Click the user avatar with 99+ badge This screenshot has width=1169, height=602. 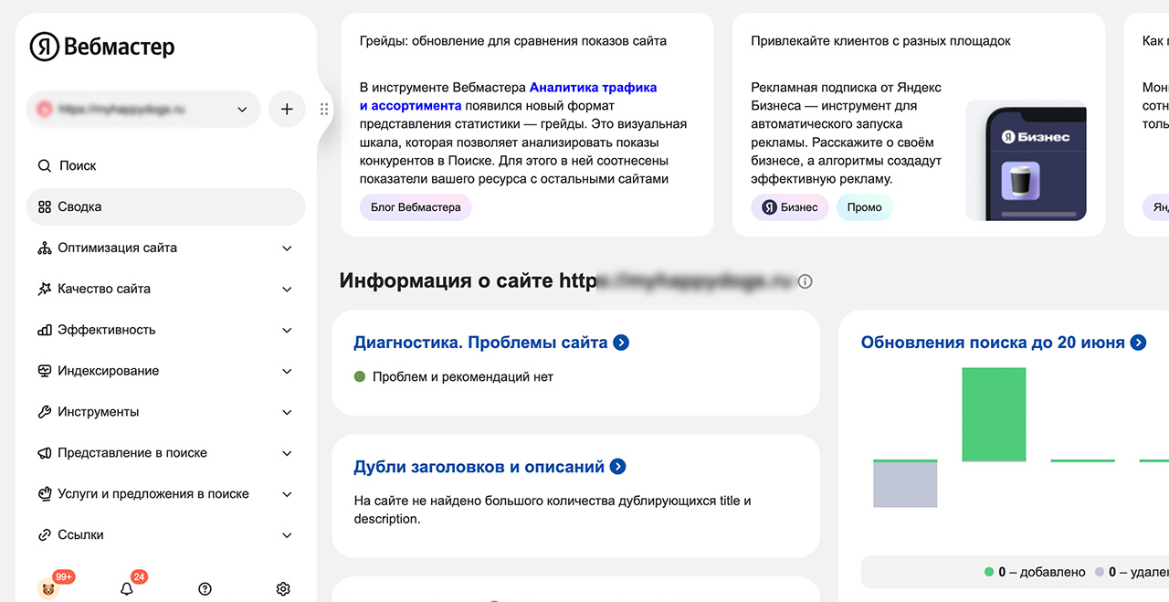(48, 589)
